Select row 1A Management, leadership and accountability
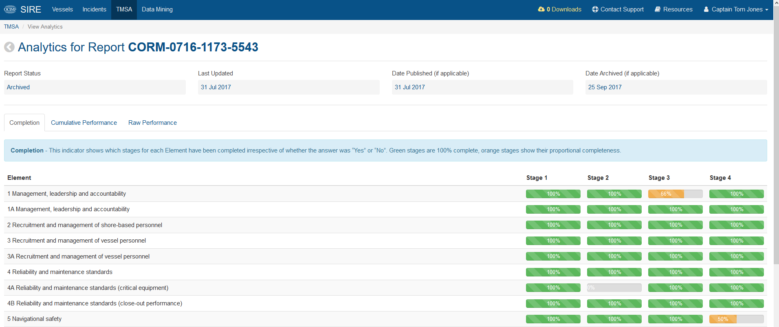 (385, 210)
